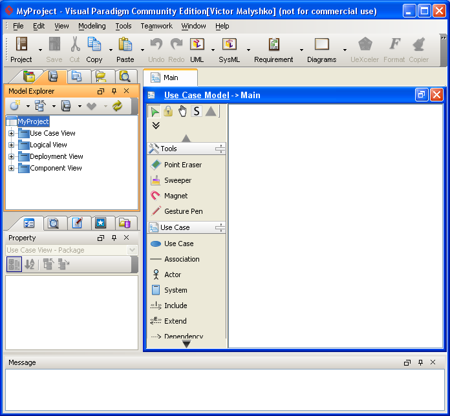The width and height of the screenshot is (450, 416).
Task: Click the Use Case Model breadcrumb link
Action: point(197,95)
